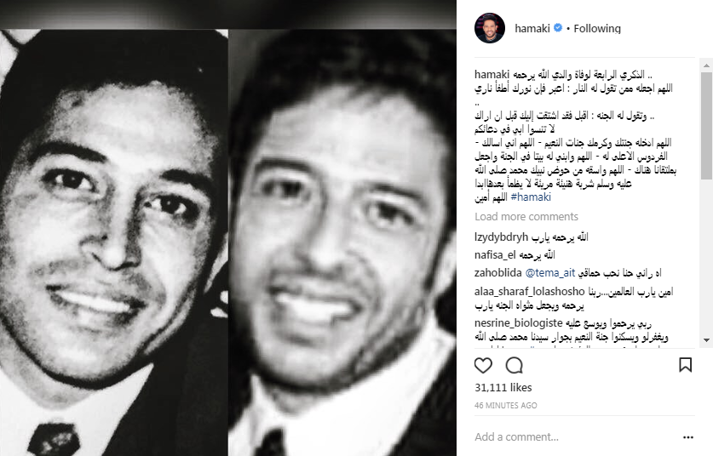Click the comments scrollbar thumb
This screenshot has height=456, width=713.
point(706,125)
